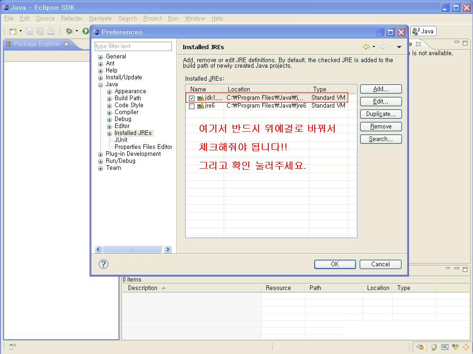
Task: Confirm preferences with the OK button
Action: click(335, 264)
